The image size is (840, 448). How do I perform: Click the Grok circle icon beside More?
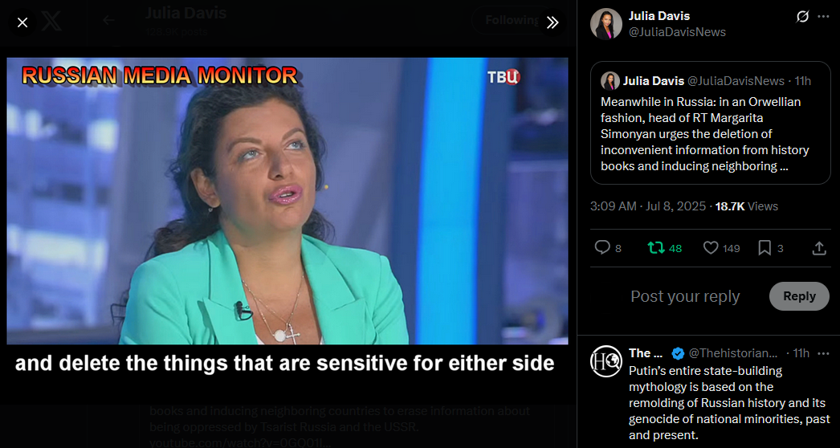(802, 17)
